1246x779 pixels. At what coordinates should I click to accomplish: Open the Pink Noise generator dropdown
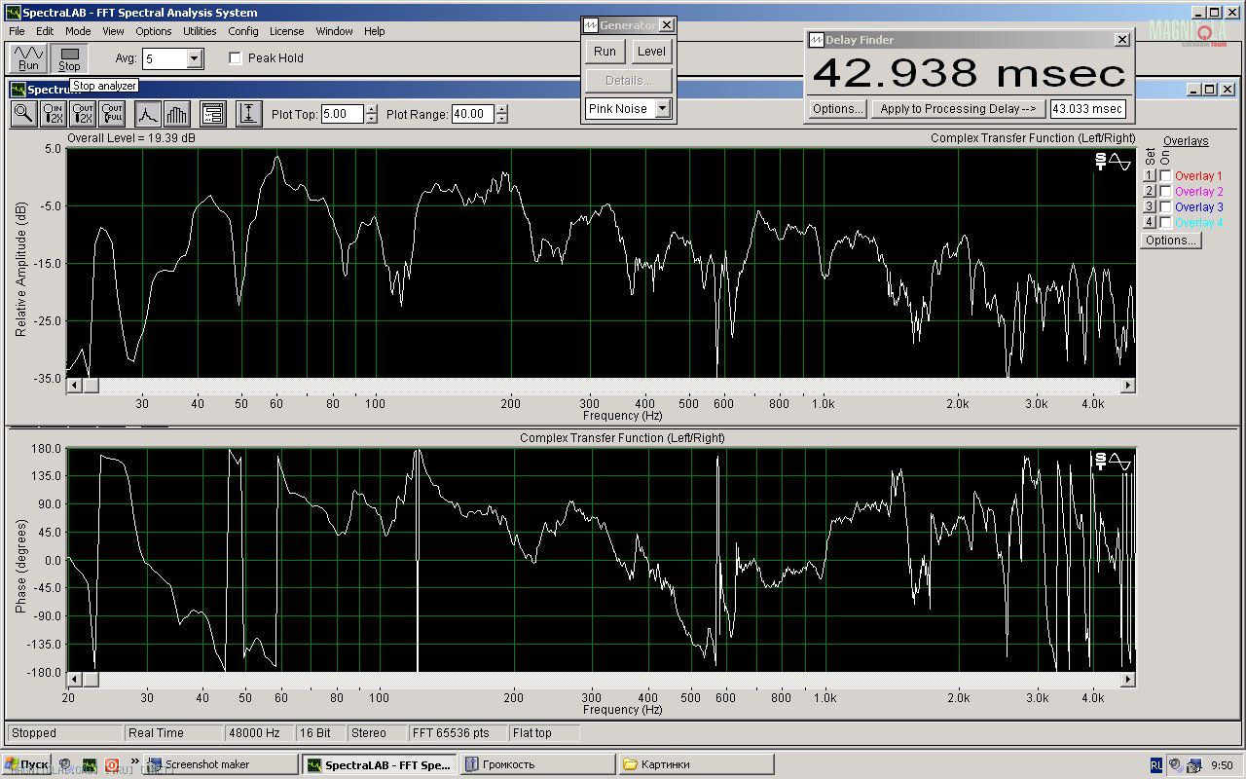(x=663, y=109)
